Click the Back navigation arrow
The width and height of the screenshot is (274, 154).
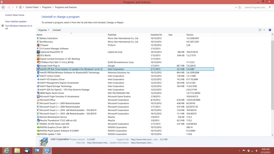(x=3, y=7)
